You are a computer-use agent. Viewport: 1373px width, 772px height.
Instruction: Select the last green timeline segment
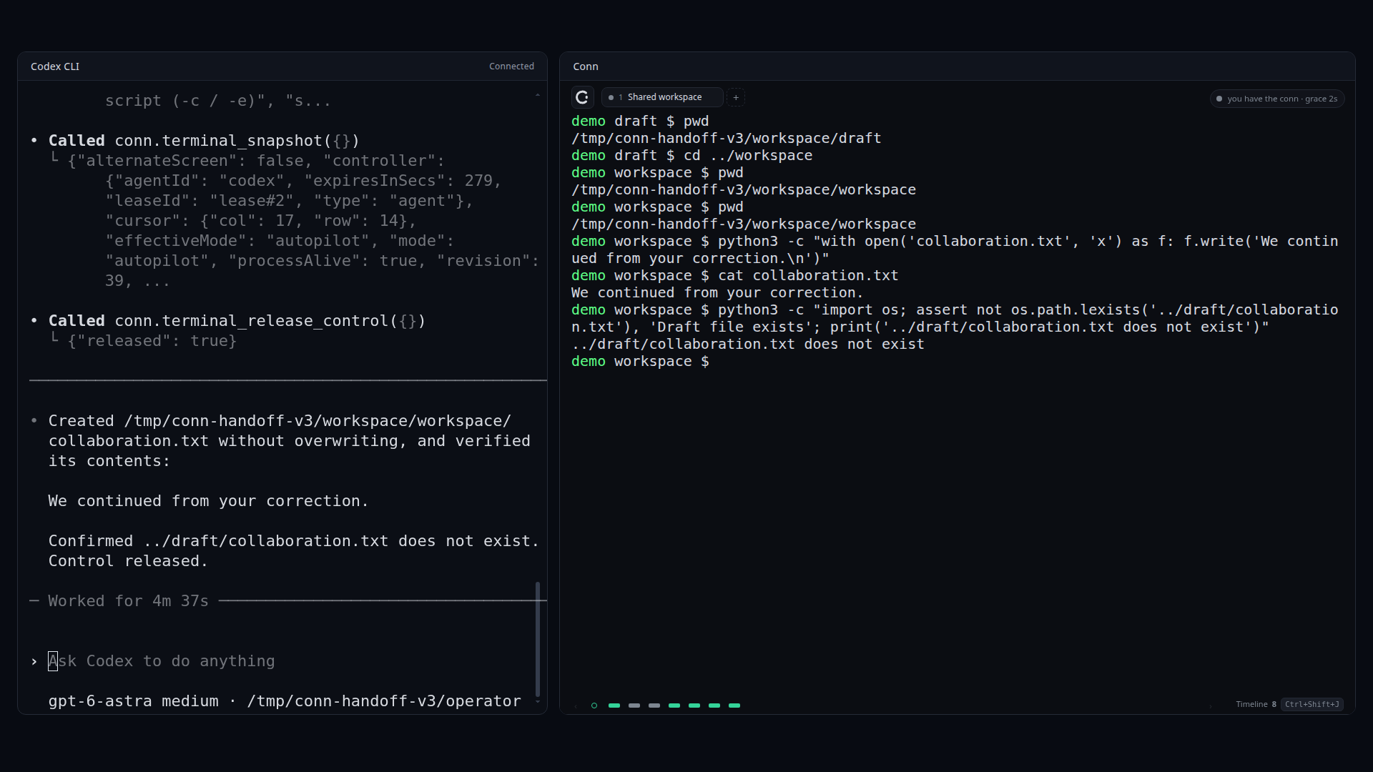[x=734, y=706]
